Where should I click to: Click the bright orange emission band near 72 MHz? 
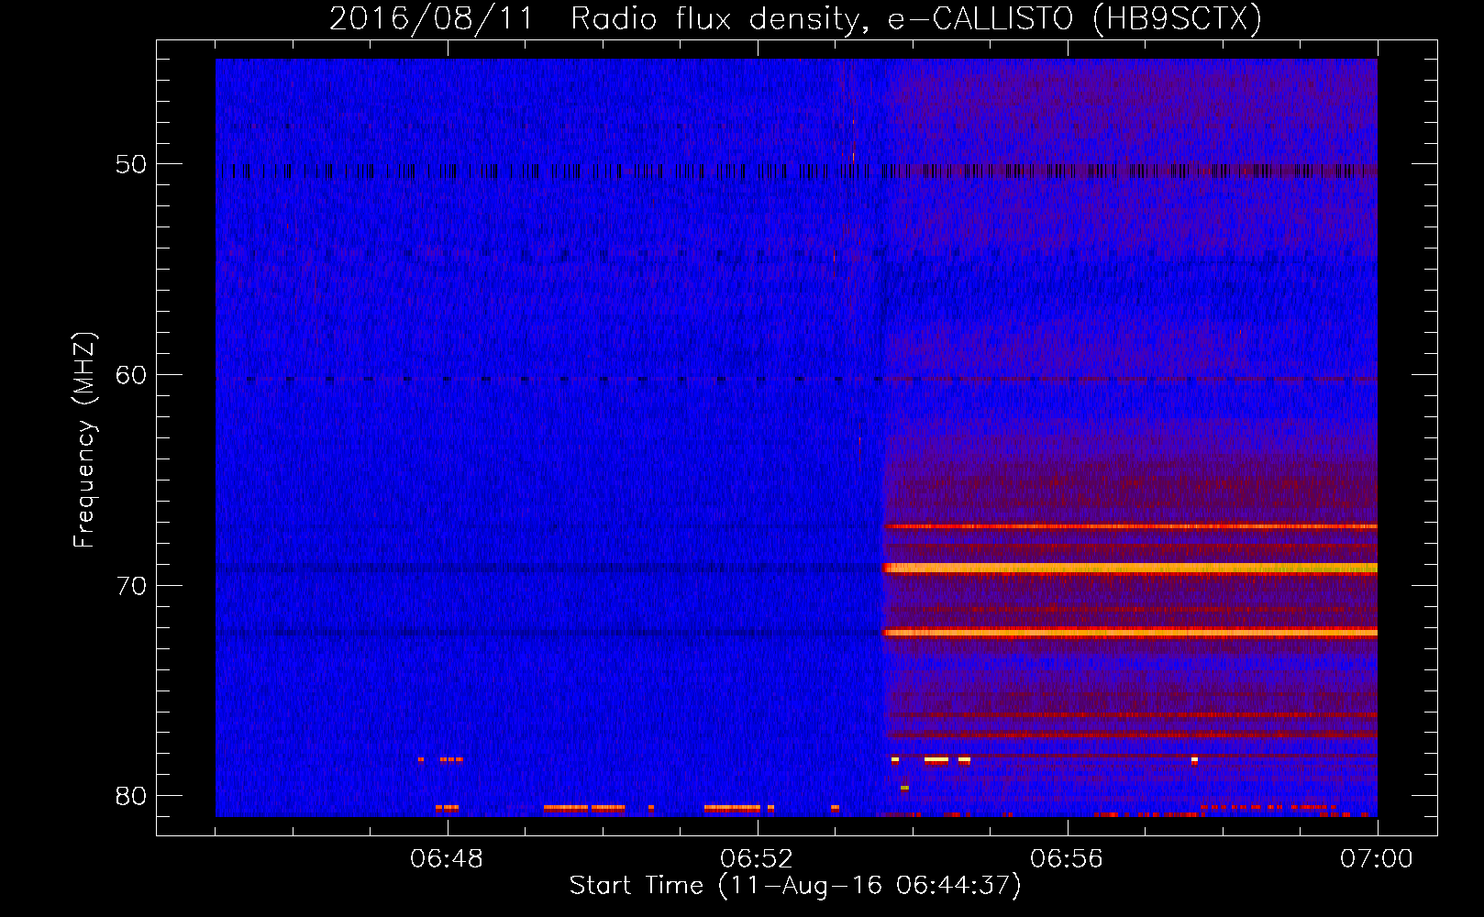[1130, 633]
